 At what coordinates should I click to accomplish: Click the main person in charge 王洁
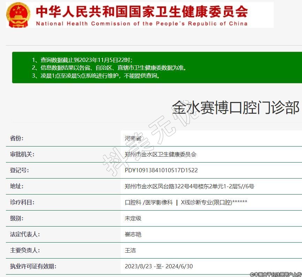pyautogui.click(x=130, y=251)
